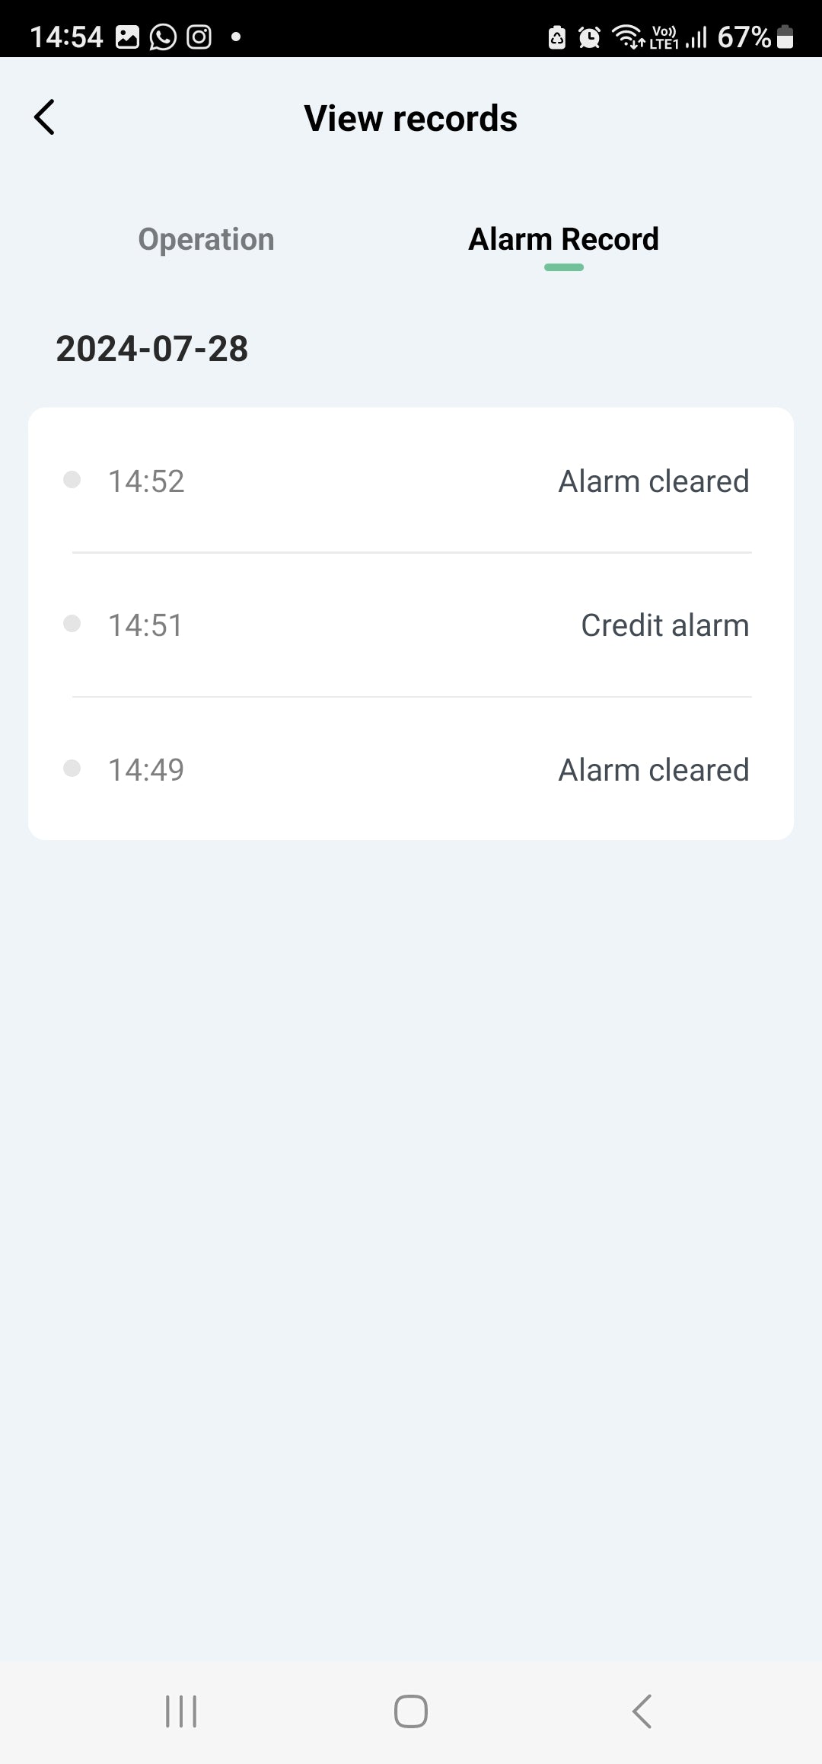Tap the 2024-07-28 date header
The image size is (822, 1764).
point(152,349)
